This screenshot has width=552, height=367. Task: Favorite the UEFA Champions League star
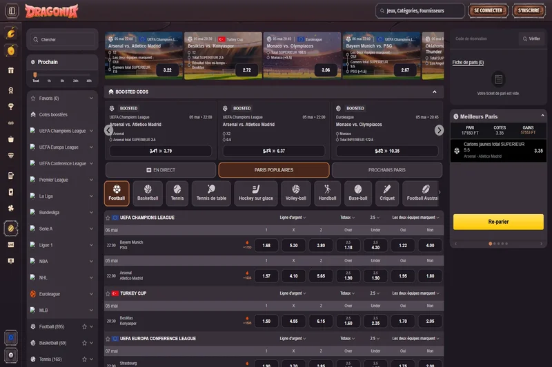108,218
